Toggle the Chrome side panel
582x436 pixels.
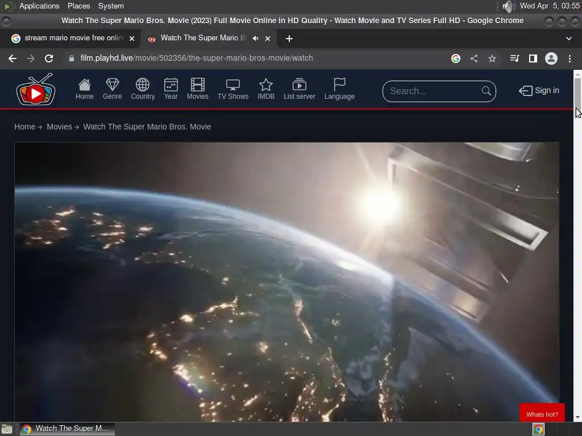533,58
